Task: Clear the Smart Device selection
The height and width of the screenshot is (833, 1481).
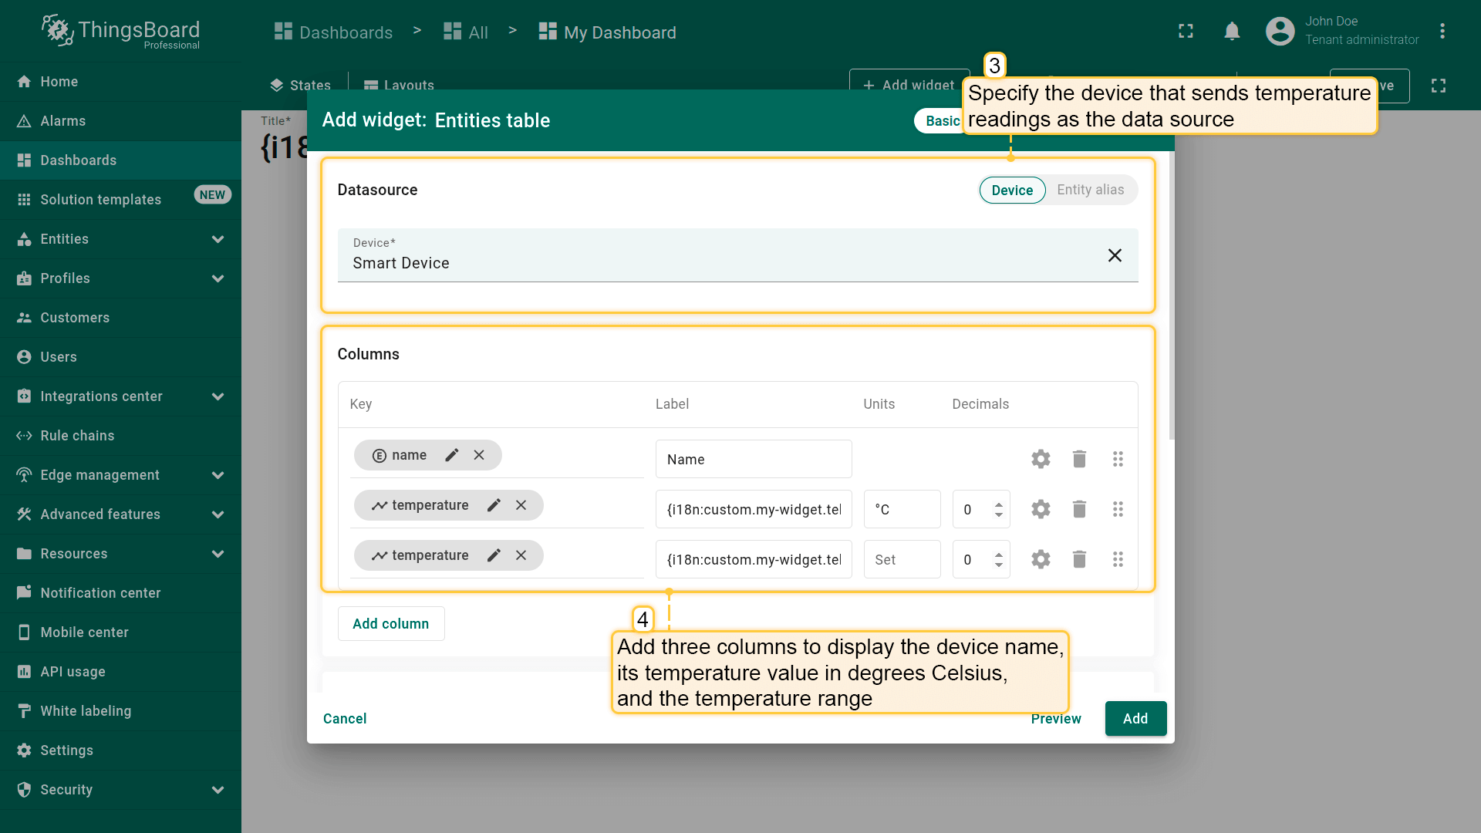Action: coord(1115,255)
